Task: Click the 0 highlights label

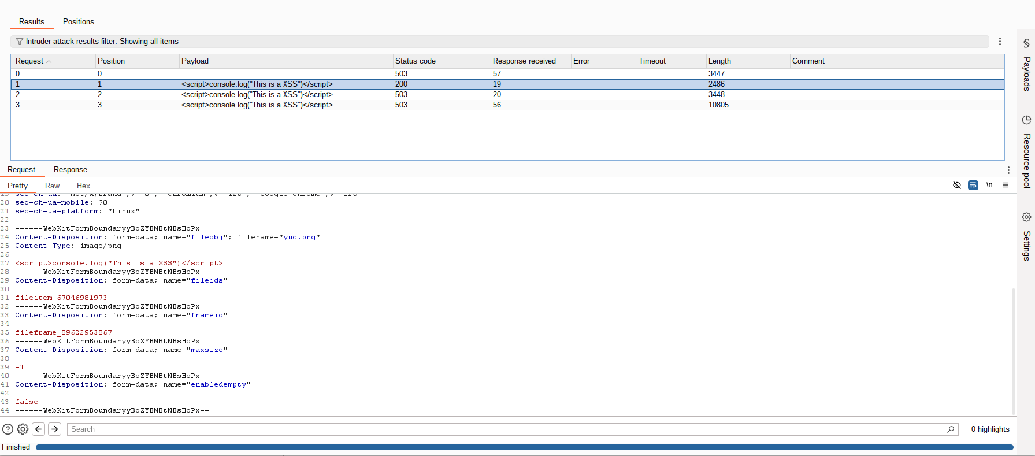Action: (x=990, y=429)
